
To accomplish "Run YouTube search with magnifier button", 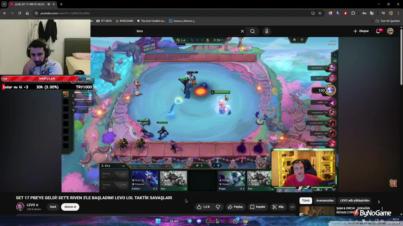I will click(x=253, y=31).
